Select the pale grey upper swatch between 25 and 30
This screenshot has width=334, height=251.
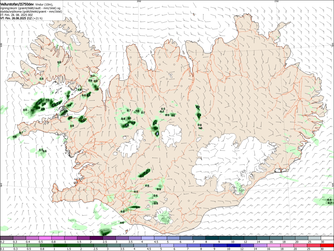[314, 238]
